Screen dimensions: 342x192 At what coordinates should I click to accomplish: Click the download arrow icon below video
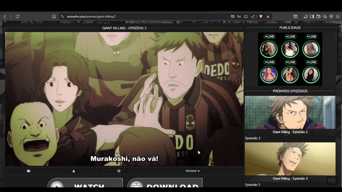[x=74, y=171]
